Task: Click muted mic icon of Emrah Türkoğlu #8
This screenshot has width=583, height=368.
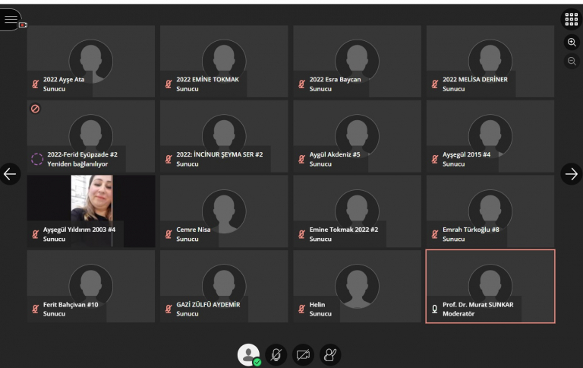Action: (435, 234)
